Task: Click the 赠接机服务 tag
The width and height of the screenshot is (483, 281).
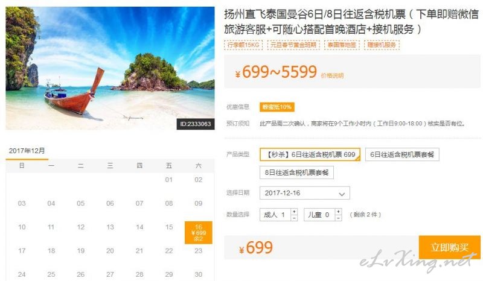Action: pos(382,45)
